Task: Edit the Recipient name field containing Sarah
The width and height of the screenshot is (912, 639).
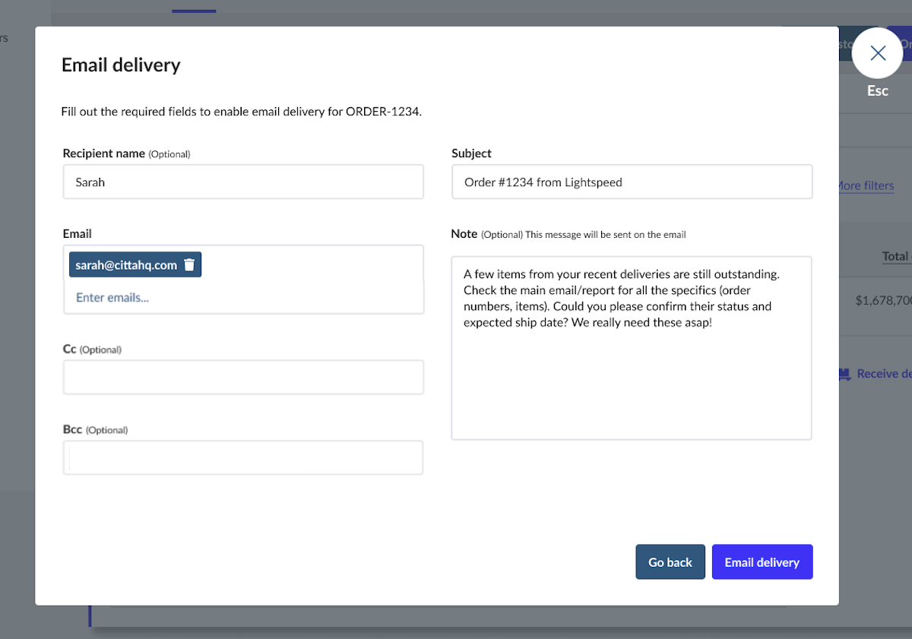Action: coord(243,182)
